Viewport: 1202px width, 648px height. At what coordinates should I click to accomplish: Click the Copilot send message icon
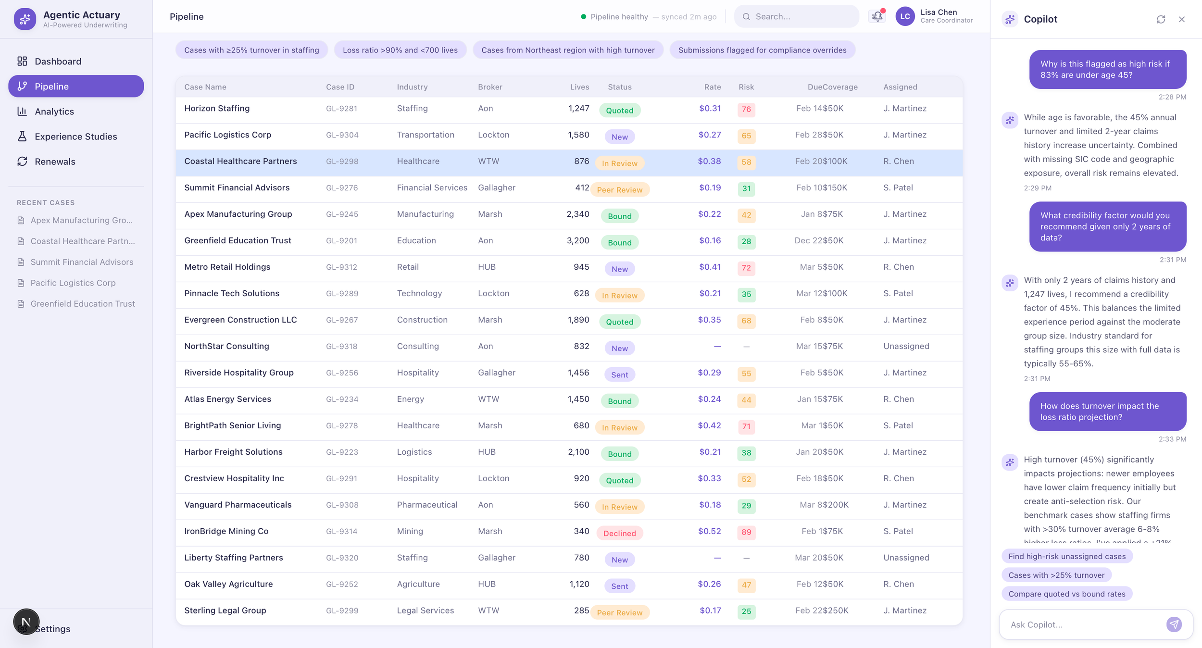1174,624
